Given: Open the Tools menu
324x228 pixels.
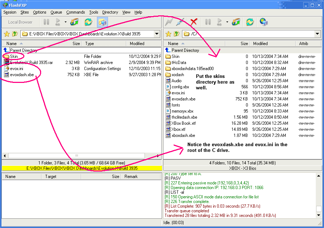Looking at the screenshot, I should pyautogui.click(x=94, y=12).
